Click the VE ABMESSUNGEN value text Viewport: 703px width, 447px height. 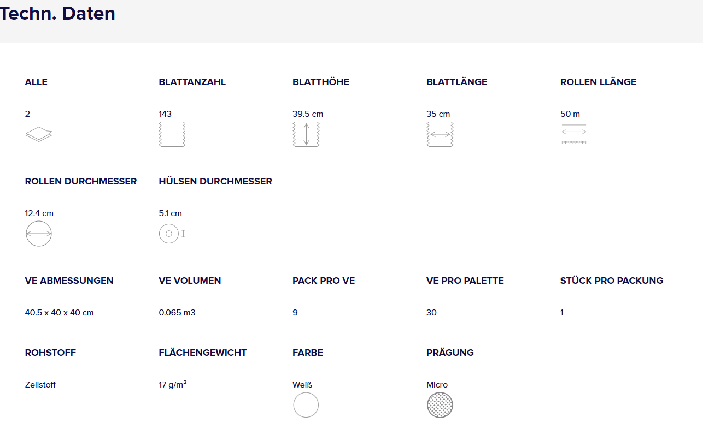(x=59, y=313)
